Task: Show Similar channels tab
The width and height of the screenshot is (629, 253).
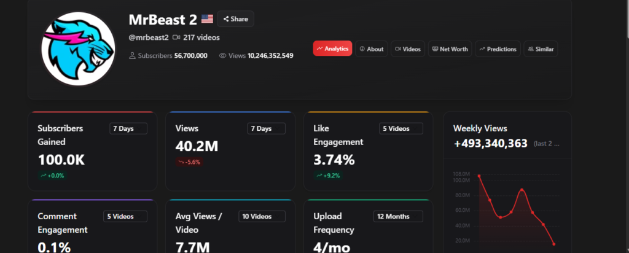Action: point(541,49)
